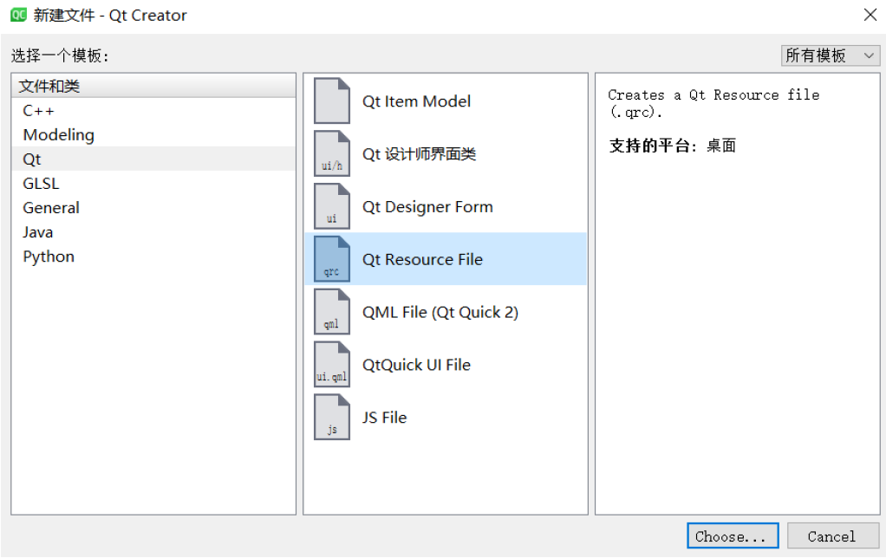Click the 文件和类 list header

tap(153, 86)
